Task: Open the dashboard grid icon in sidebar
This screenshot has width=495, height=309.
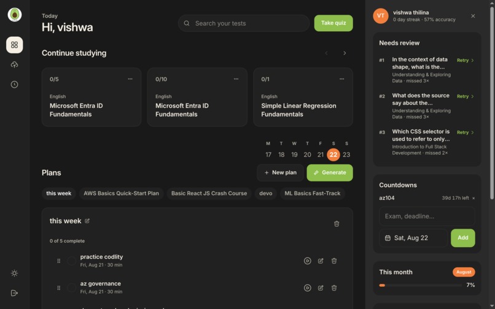Action: (15, 45)
